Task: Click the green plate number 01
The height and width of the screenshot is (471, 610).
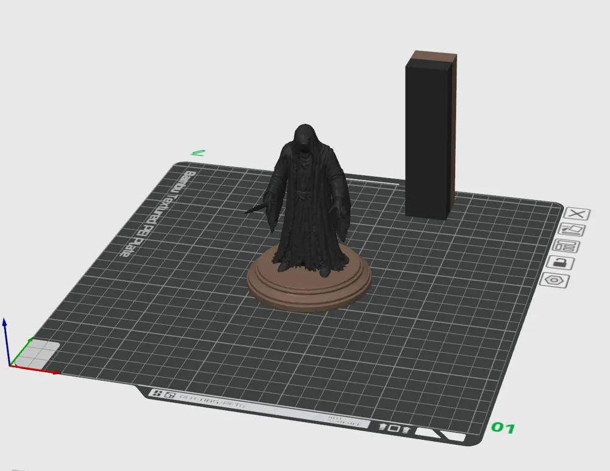Action: pos(503,428)
